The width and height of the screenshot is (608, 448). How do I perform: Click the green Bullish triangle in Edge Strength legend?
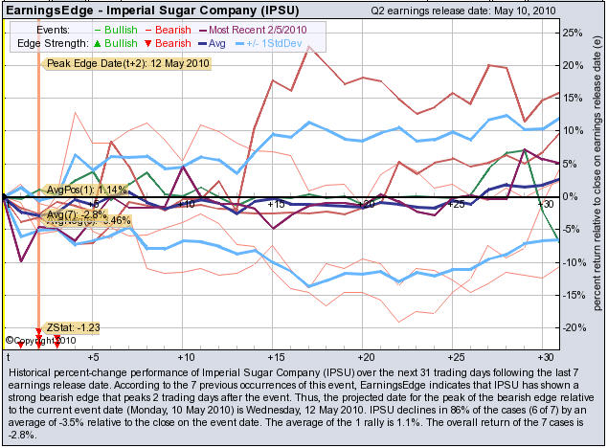click(x=95, y=43)
